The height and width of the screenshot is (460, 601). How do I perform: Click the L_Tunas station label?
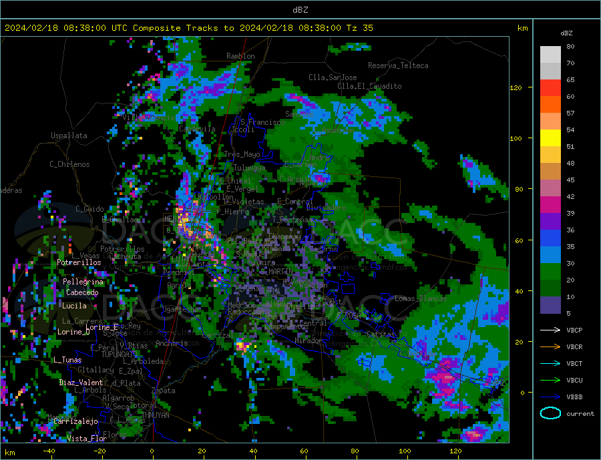[x=67, y=360]
